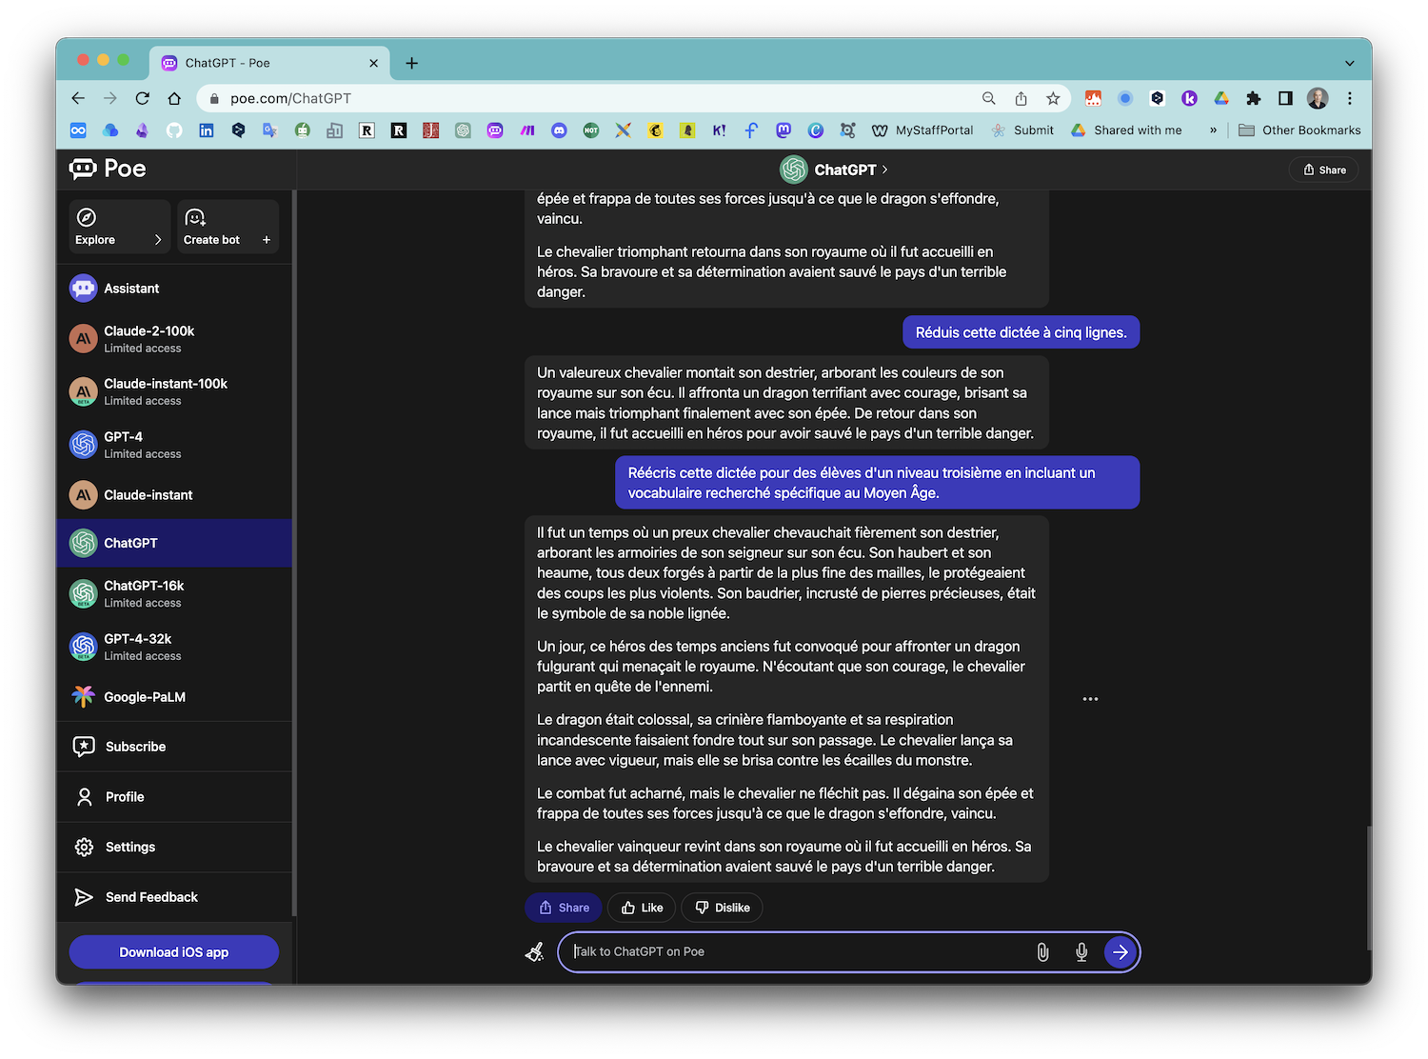The height and width of the screenshot is (1059, 1428).
Task: Go to the browser home page
Action: [x=174, y=98]
